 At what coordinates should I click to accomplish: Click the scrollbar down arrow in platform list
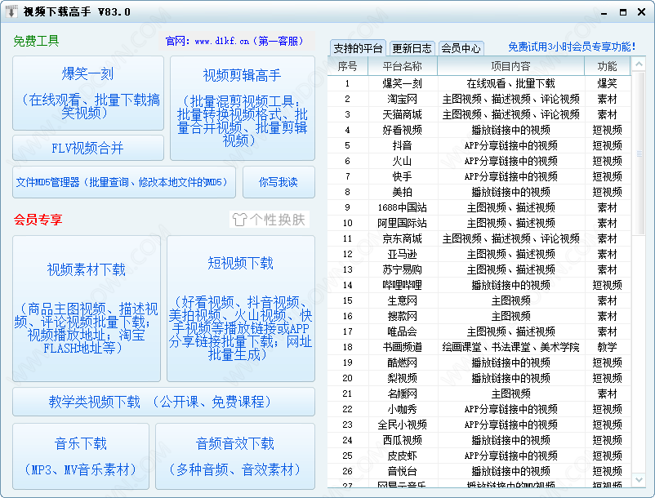pos(639,480)
